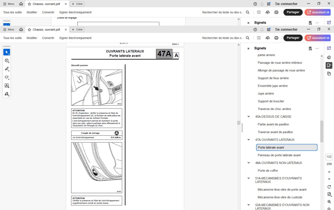Click the search magnifier in the back window
This screenshot has height=210, width=334.
pyautogui.click(x=248, y=12)
